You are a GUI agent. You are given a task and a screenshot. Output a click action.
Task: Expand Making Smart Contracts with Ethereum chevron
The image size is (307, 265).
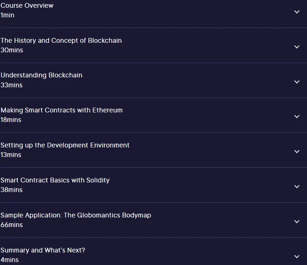[x=297, y=116]
